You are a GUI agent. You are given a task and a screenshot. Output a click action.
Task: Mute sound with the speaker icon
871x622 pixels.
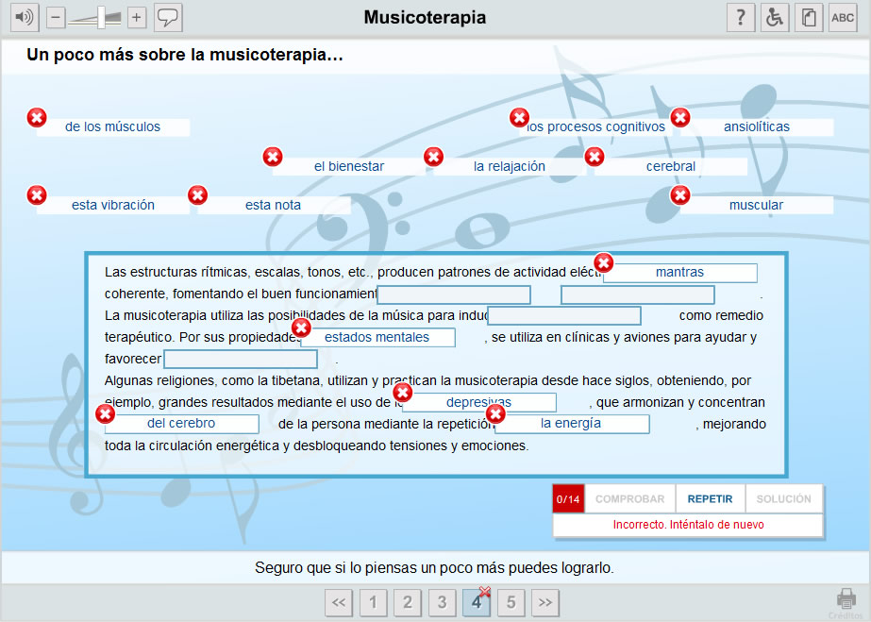coord(25,17)
